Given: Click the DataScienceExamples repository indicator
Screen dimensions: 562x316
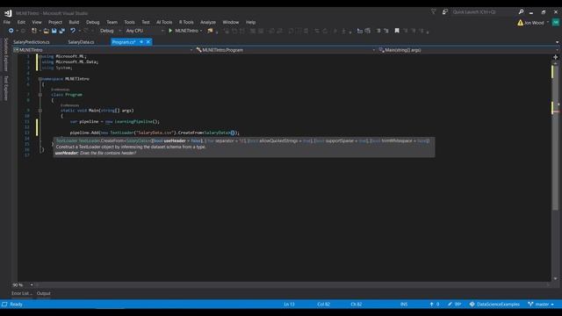Looking at the screenshot, I should coord(494,305).
